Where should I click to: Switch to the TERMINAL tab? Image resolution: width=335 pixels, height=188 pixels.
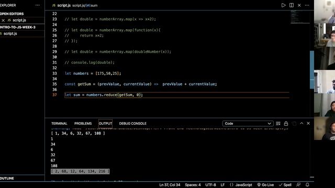59,124
